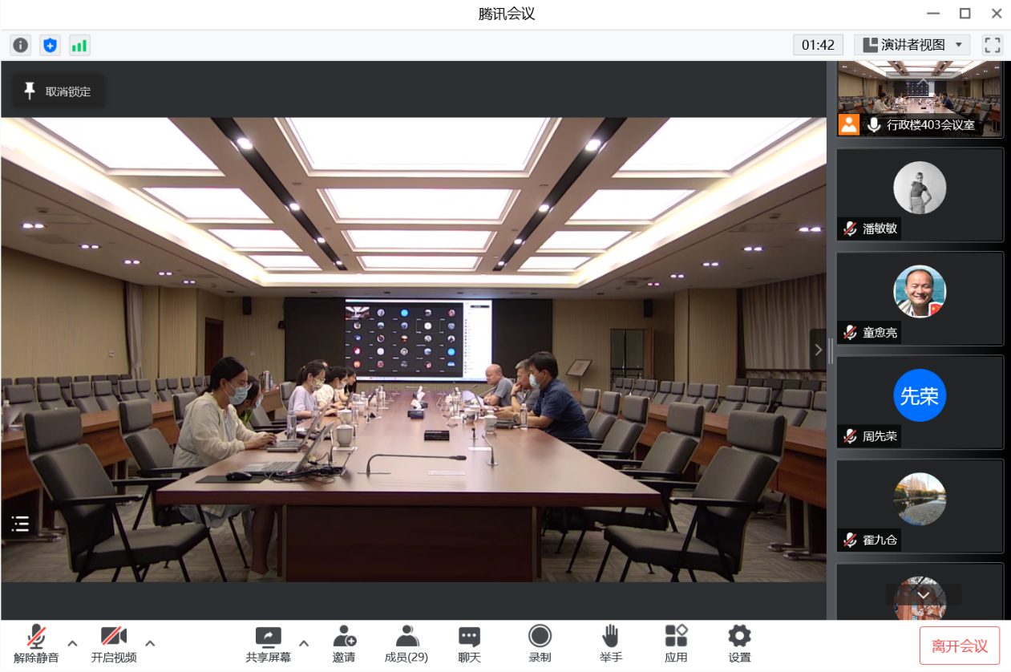Select 周先荣's blue avatar
Screen dimensions: 1011x672
[920, 395]
